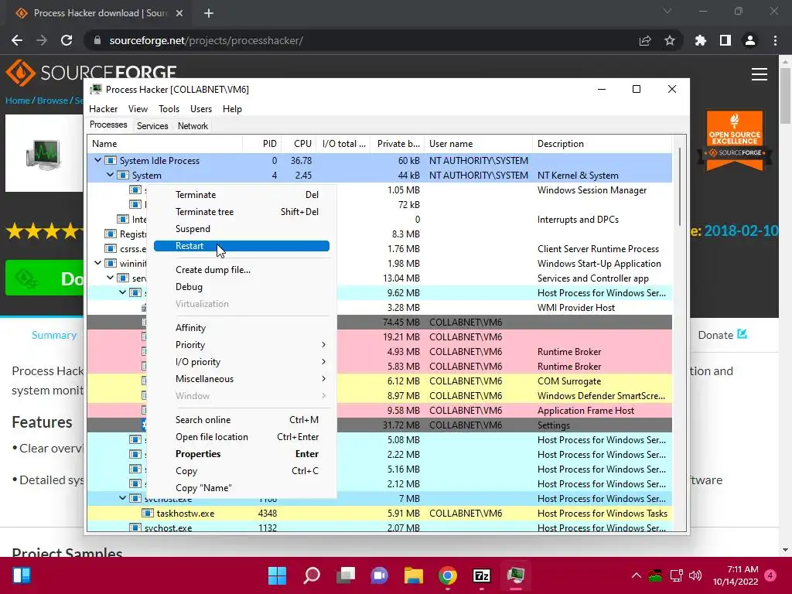The width and height of the screenshot is (792, 594).
Task: Open the Tools menu
Action: [169, 108]
